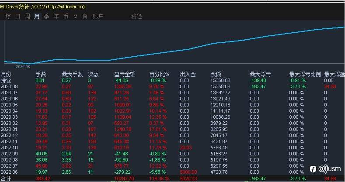Open the mtdriver.cn link in the title
The height and width of the screenshot is (182, 345).
[x=65, y=7]
